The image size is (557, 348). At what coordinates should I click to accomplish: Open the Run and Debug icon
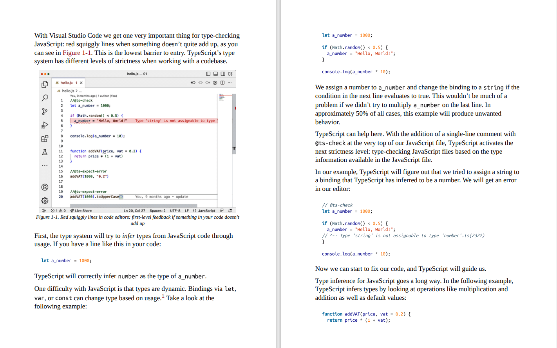click(45, 125)
